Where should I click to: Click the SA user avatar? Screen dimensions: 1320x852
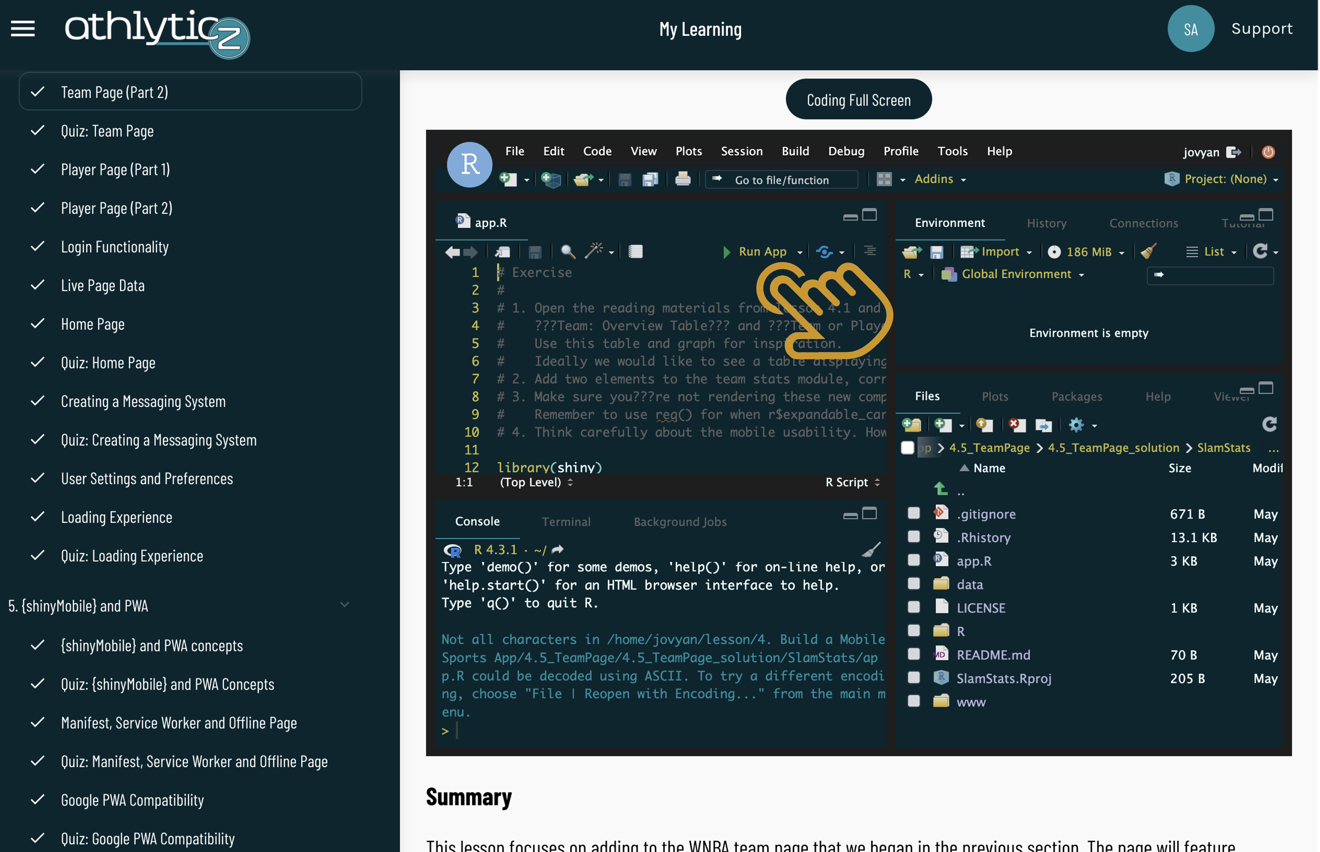1192,29
